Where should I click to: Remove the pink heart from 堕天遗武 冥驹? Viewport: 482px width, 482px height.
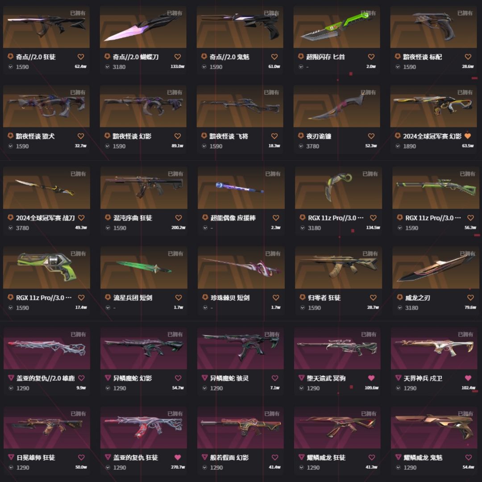point(371,378)
